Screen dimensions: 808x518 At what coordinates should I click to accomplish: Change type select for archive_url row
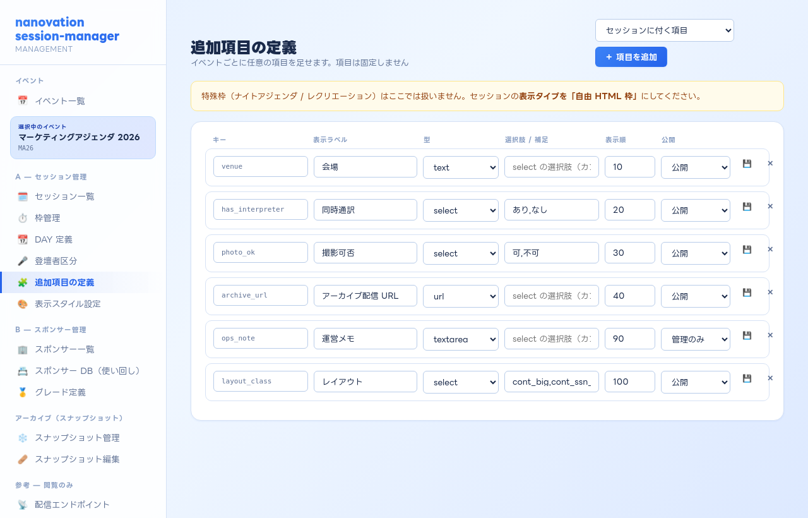(461, 296)
